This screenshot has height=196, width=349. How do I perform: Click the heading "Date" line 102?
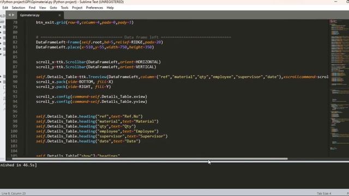88,141
